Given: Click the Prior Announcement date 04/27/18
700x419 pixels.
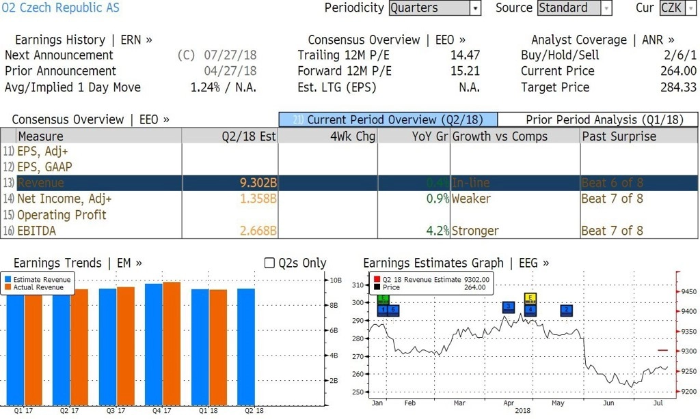Looking at the screenshot, I should (230, 71).
